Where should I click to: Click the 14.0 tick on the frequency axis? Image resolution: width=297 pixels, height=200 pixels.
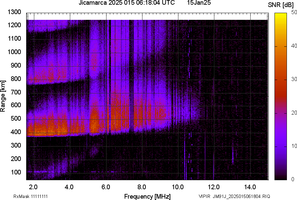pyautogui.click(x=250, y=187)
